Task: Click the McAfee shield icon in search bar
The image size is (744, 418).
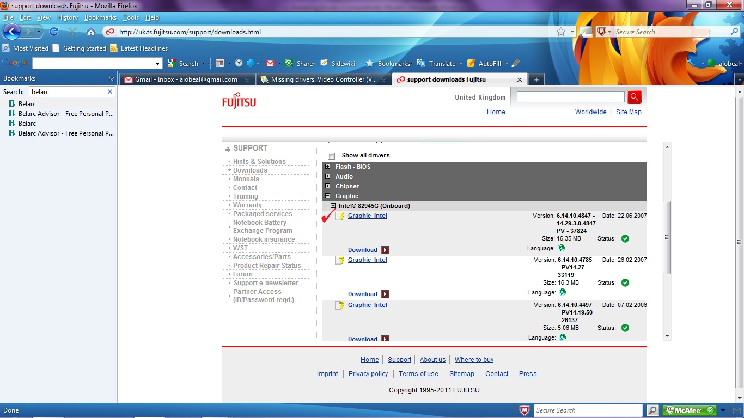Action: [x=601, y=32]
